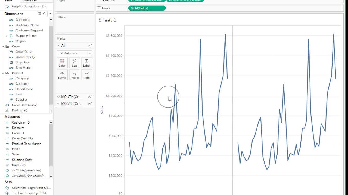The height and width of the screenshot is (195, 348).
Task: Collapse the Product folder arrow
Action: (x=3, y=73)
